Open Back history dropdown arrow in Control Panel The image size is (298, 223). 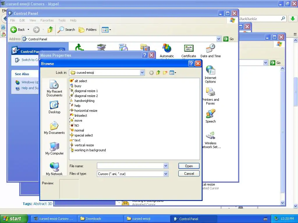[28, 30]
